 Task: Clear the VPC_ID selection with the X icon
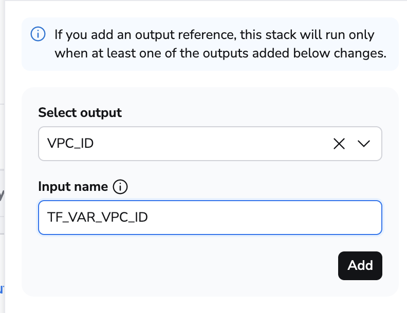coord(339,144)
